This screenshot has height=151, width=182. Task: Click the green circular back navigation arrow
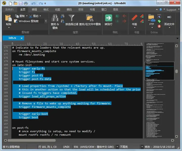tap(117, 16)
